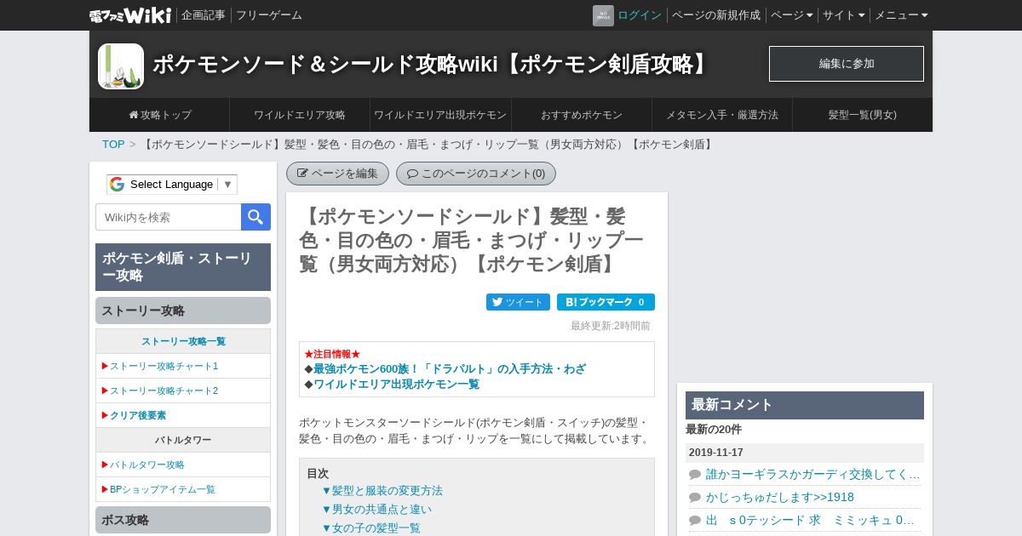The image size is (1022, 536).
Task: Click 最終更新:2時間前 text
Action: coord(611,326)
